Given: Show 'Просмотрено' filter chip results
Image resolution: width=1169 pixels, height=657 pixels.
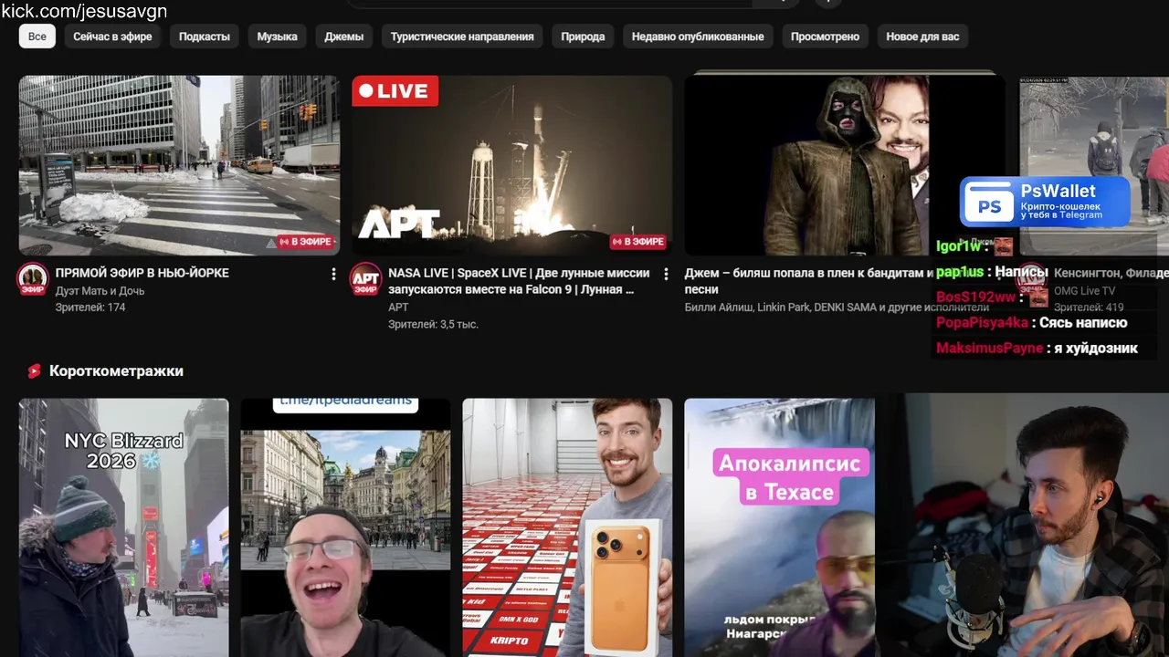Looking at the screenshot, I should (825, 36).
